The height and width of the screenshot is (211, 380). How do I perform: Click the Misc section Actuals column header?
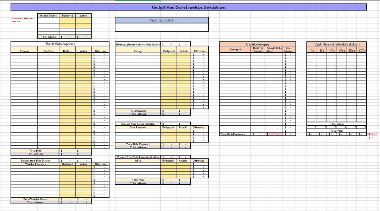(x=183, y=160)
